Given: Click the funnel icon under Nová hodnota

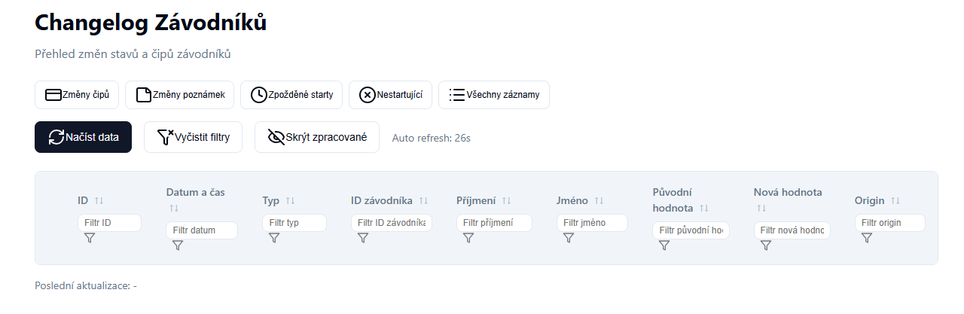Looking at the screenshot, I should click(x=766, y=245).
